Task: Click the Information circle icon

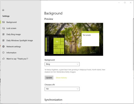Action: 3,52
